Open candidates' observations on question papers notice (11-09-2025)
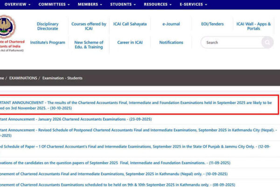 click(x=115, y=163)
